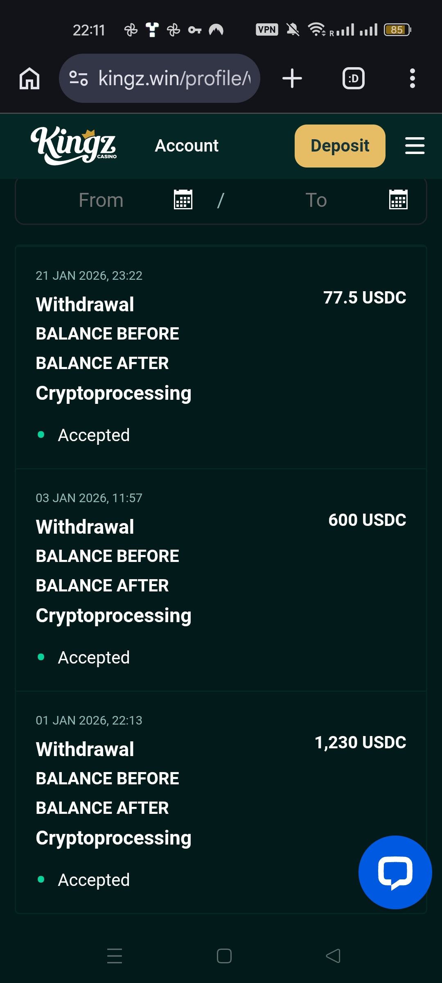Screen dimensions: 442x983
Task: Tap the From date input field
Action: (x=101, y=200)
